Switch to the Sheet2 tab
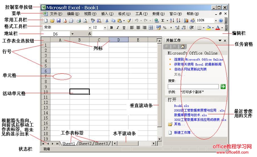 tap(85, 144)
